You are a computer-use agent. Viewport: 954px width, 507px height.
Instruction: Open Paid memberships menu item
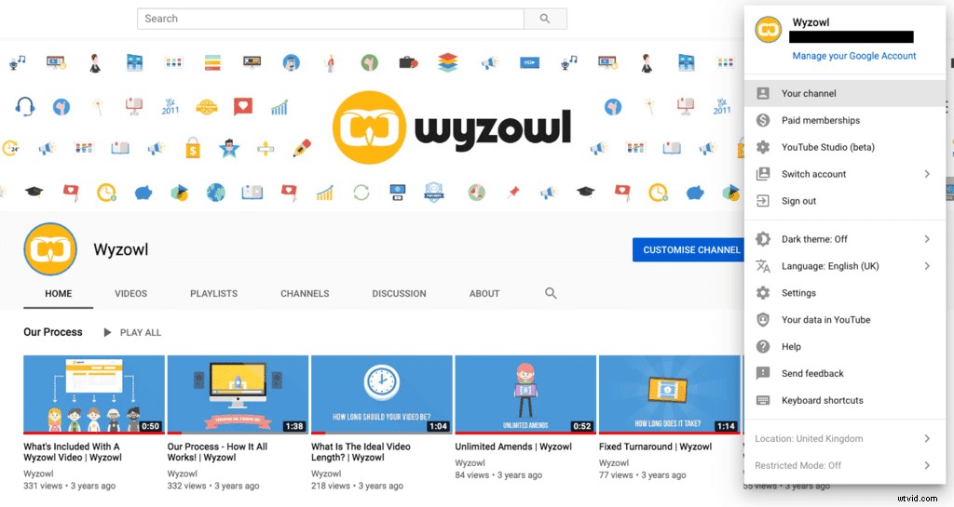pyautogui.click(x=844, y=120)
